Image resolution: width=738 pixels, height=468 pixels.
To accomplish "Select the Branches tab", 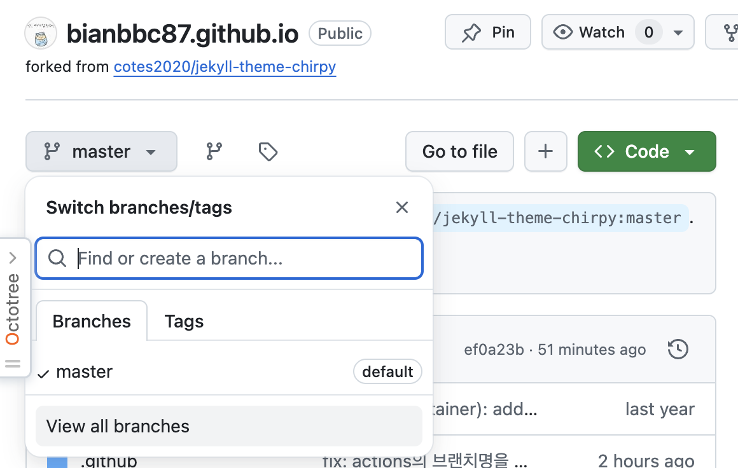I will pos(92,321).
